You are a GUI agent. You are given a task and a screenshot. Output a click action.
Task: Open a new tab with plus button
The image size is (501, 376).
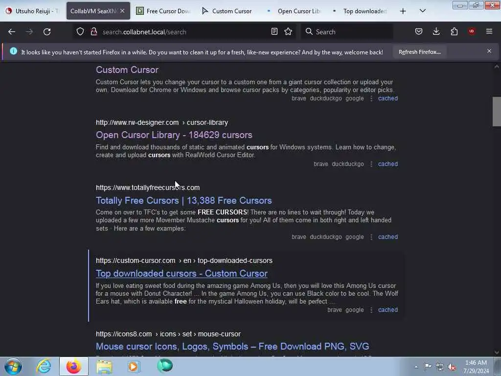point(403,11)
